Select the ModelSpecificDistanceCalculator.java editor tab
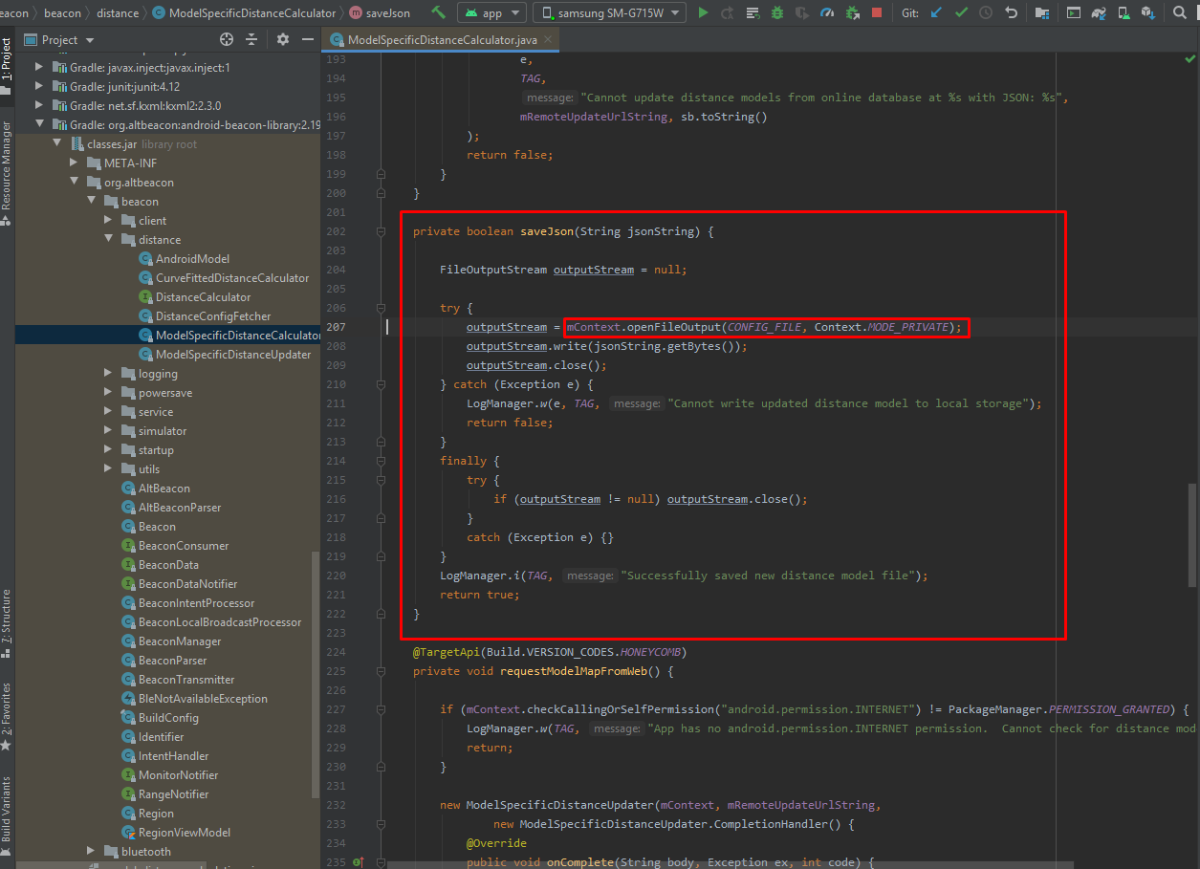 tap(442, 39)
